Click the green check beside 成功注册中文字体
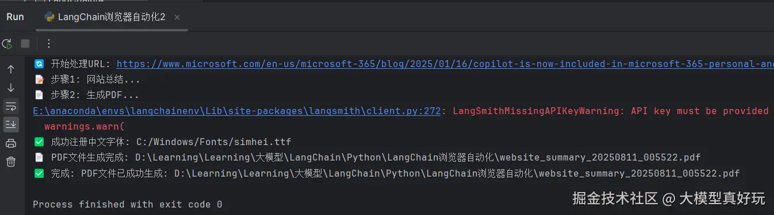The height and width of the screenshot is (215, 774). click(39, 142)
